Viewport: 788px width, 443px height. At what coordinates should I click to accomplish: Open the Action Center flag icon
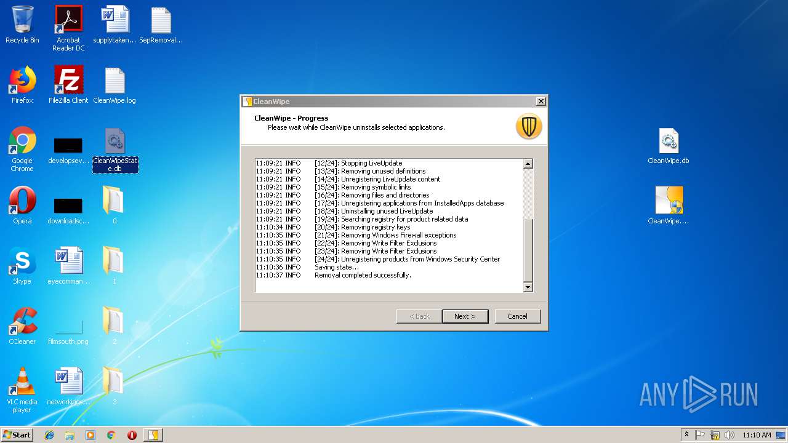(x=700, y=435)
